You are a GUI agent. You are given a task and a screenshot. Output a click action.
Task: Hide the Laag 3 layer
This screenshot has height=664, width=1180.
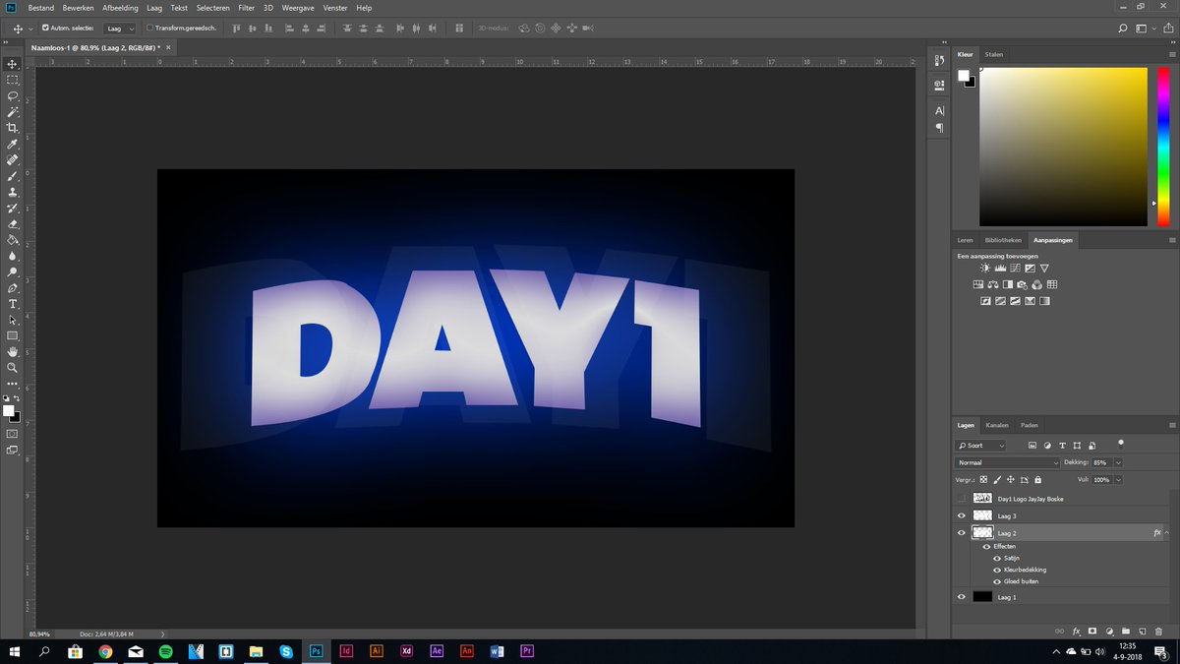(x=962, y=515)
